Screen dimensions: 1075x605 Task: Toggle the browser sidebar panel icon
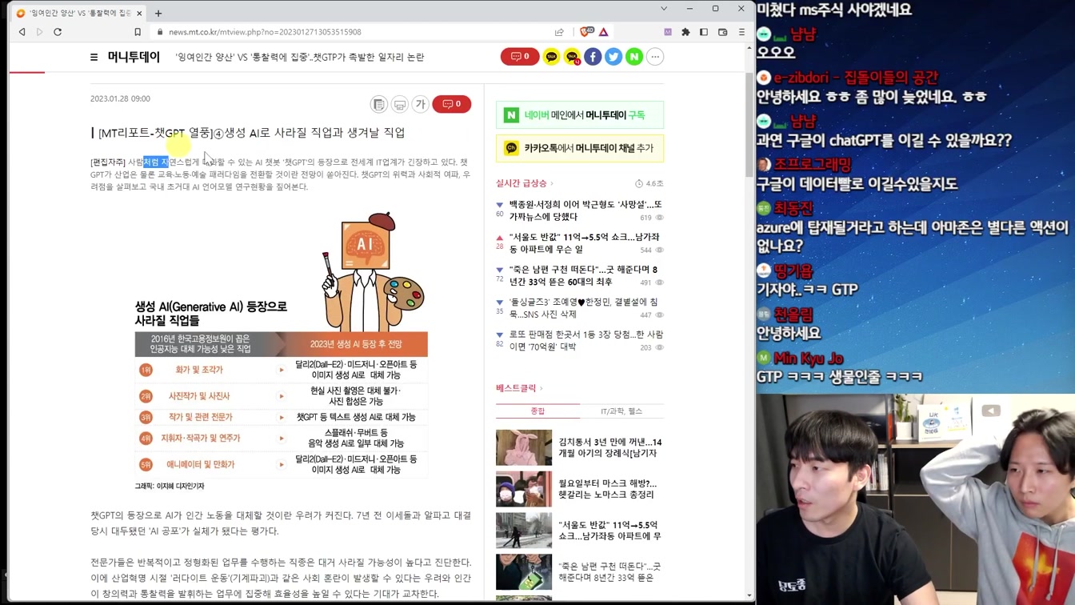click(x=704, y=32)
